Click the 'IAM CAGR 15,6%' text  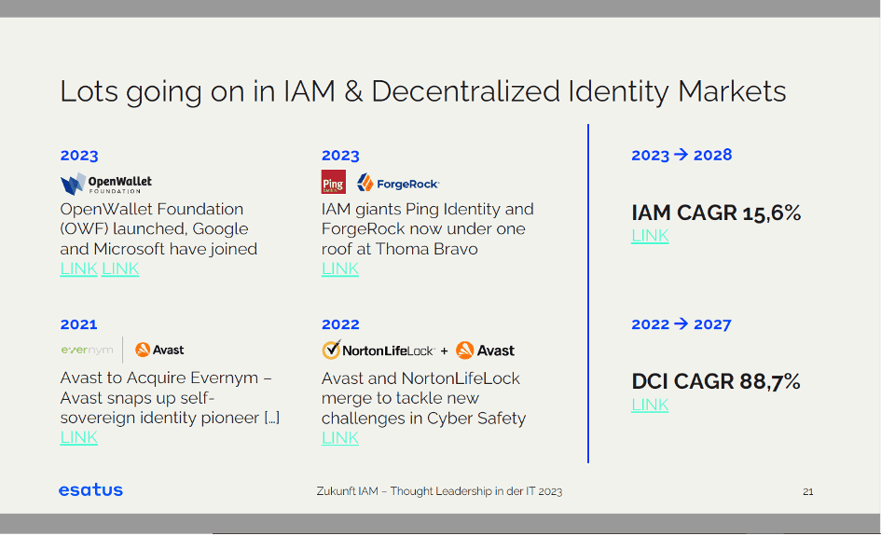click(x=716, y=213)
